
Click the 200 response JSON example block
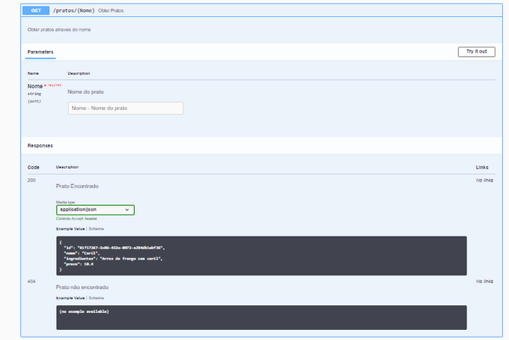pyautogui.click(x=261, y=256)
